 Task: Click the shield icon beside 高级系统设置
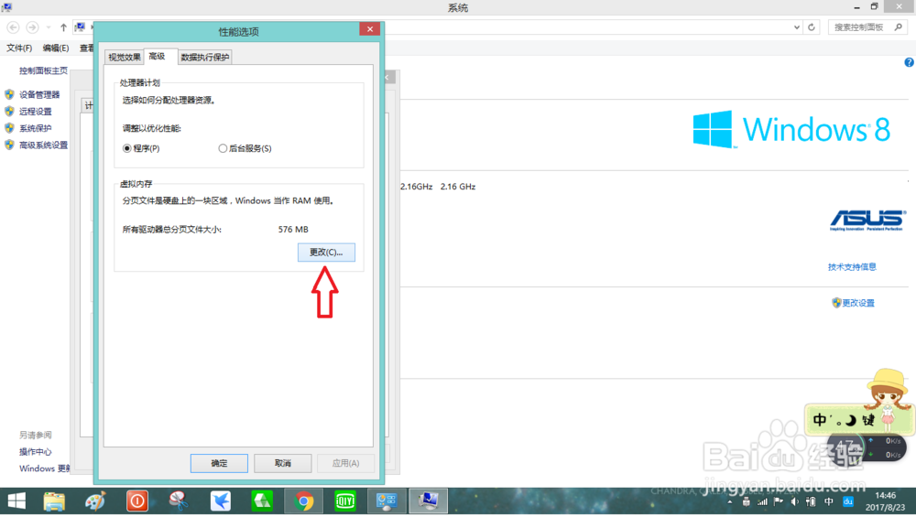(9, 145)
